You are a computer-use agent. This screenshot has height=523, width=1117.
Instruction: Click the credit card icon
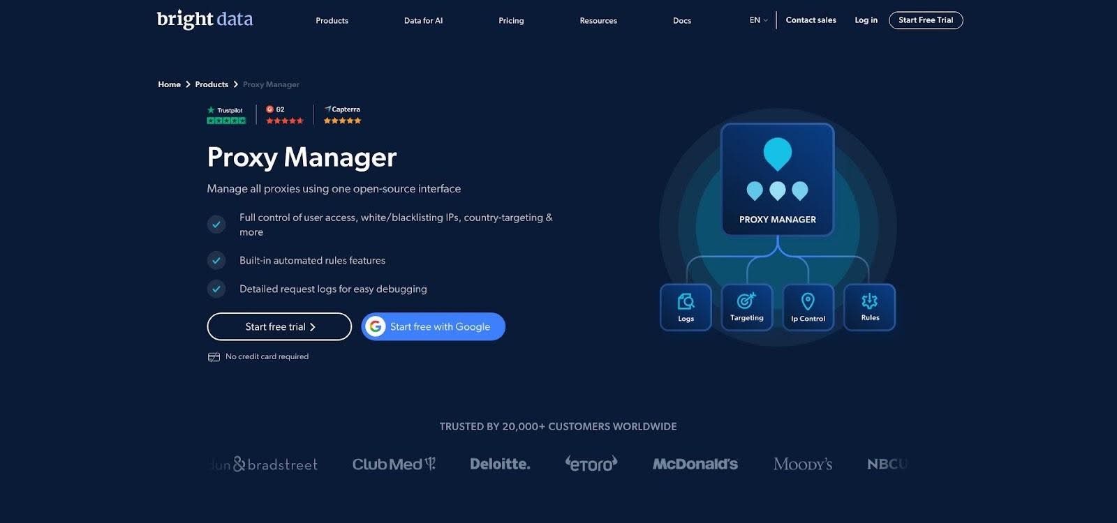coord(214,357)
